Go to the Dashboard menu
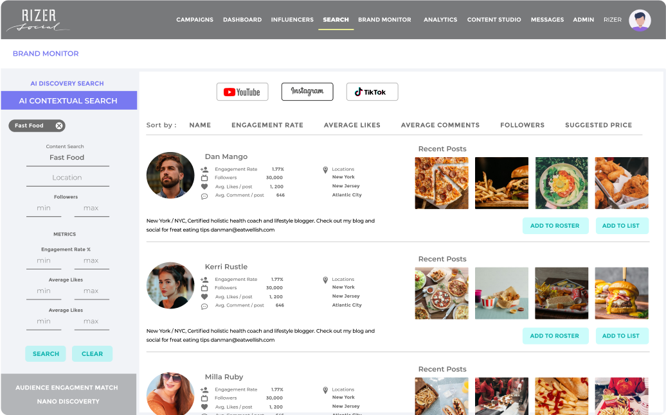The height and width of the screenshot is (415, 666). [242, 19]
